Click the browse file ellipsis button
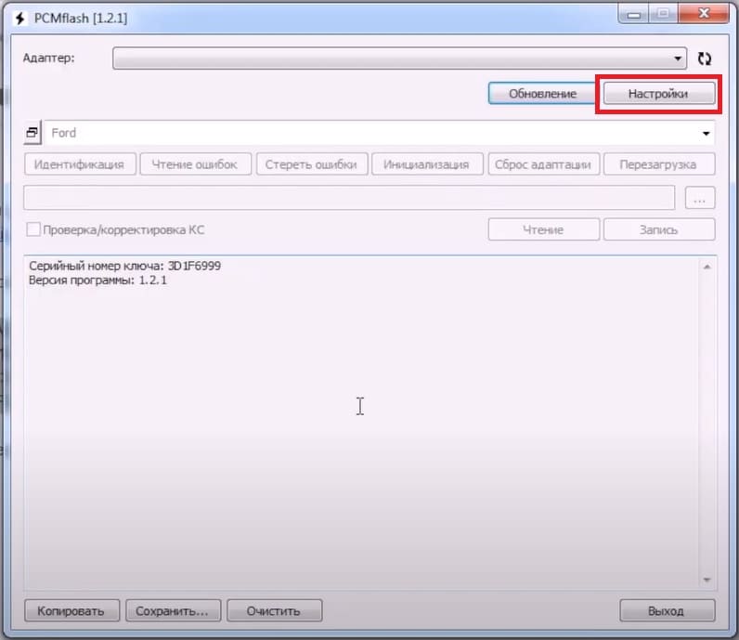 [x=700, y=198]
